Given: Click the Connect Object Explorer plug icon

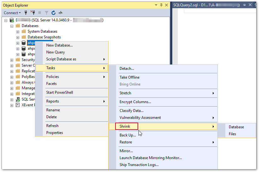Looking at the screenshot, I should coord(26,13).
